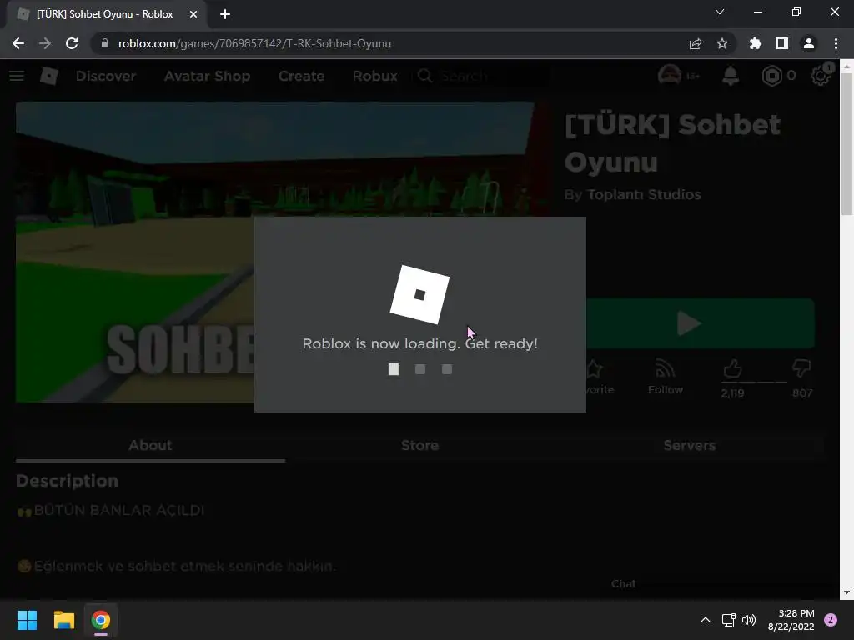
Task: Bookmark this page with the star icon
Action: click(722, 43)
